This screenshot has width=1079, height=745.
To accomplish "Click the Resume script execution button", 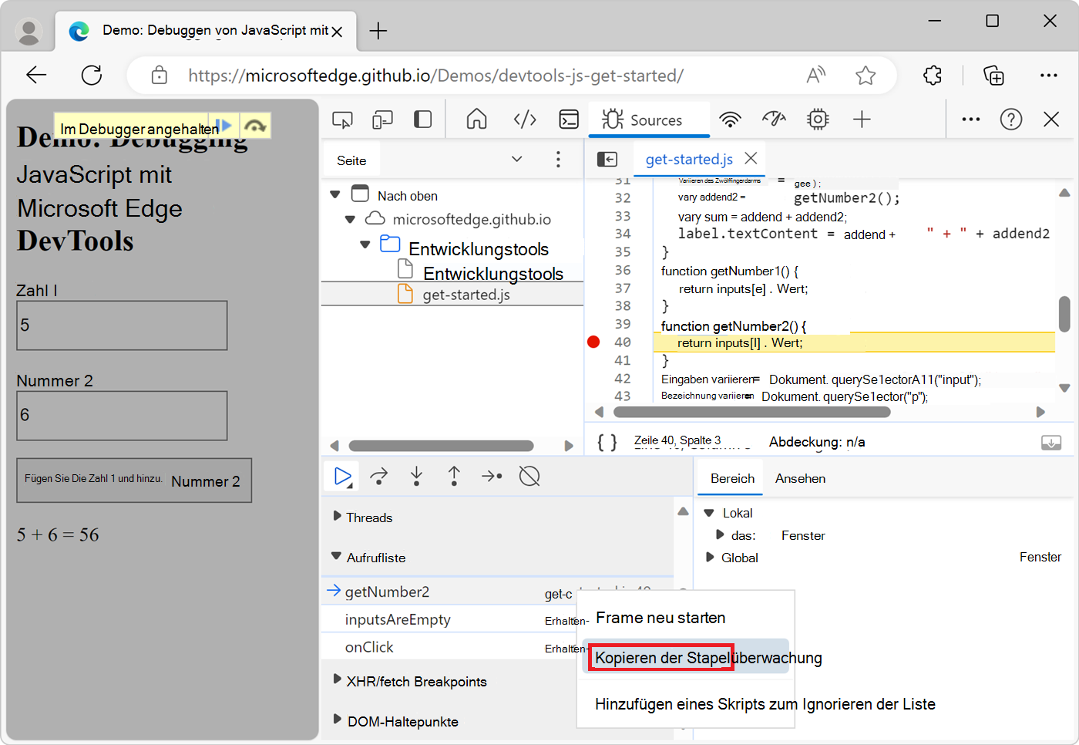I will [x=341, y=477].
